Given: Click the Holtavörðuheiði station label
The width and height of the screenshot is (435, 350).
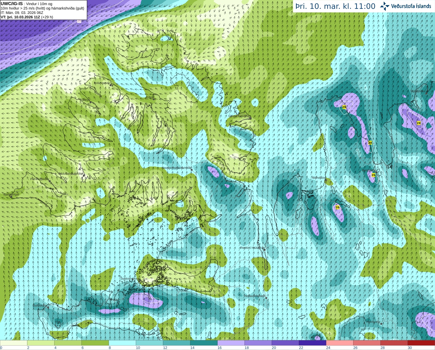Looking at the screenshot, I should [255, 296].
